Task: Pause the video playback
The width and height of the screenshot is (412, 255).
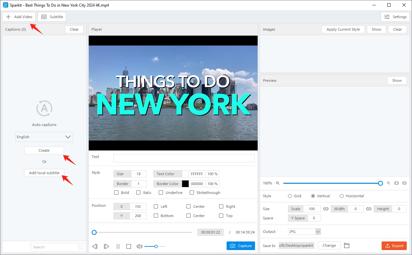Action: 118,246
